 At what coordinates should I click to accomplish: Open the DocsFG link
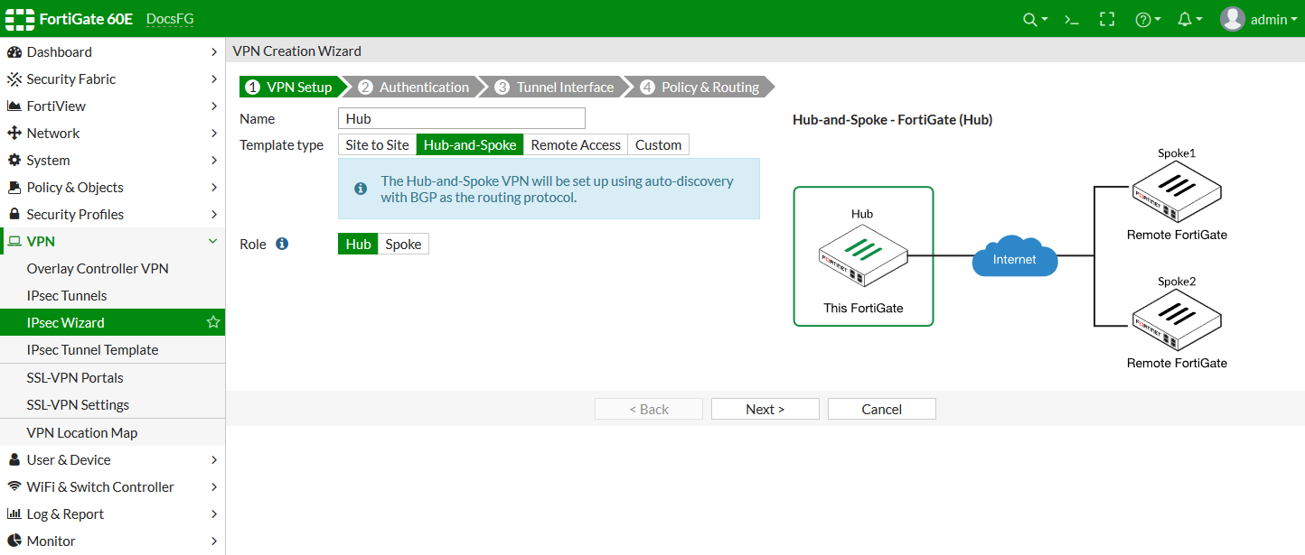click(x=170, y=18)
